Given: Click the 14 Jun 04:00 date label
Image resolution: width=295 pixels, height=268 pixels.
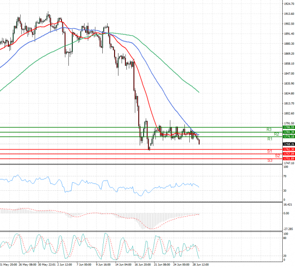Looking at the screenshot, I should click(123, 265).
